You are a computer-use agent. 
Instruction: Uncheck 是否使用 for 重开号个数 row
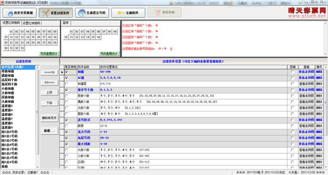[66, 90]
